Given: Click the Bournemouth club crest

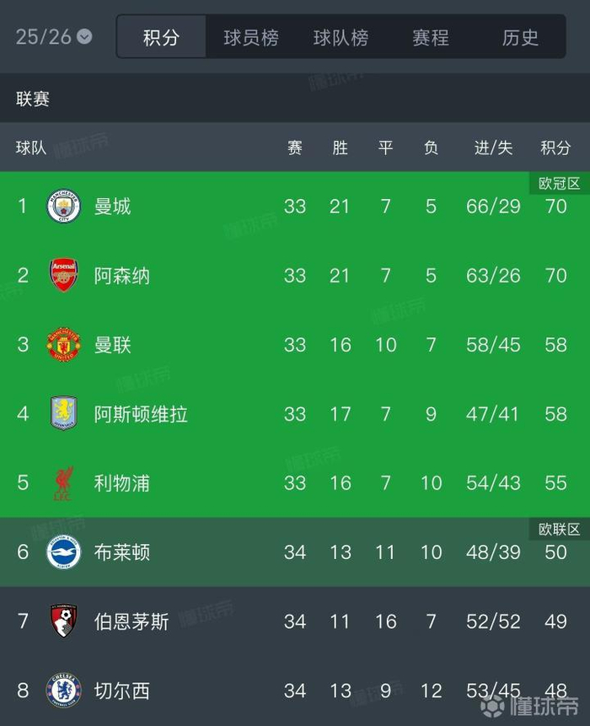Looking at the screenshot, I should pyautogui.click(x=63, y=621).
